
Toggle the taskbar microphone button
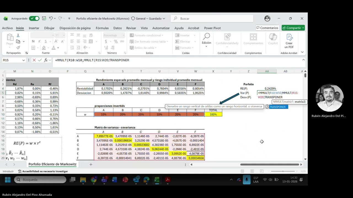pos(247,180)
